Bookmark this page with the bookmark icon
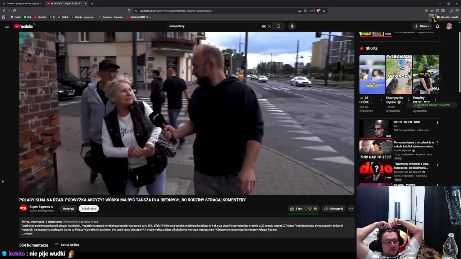This screenshot has width=461, height=259. 129,11
